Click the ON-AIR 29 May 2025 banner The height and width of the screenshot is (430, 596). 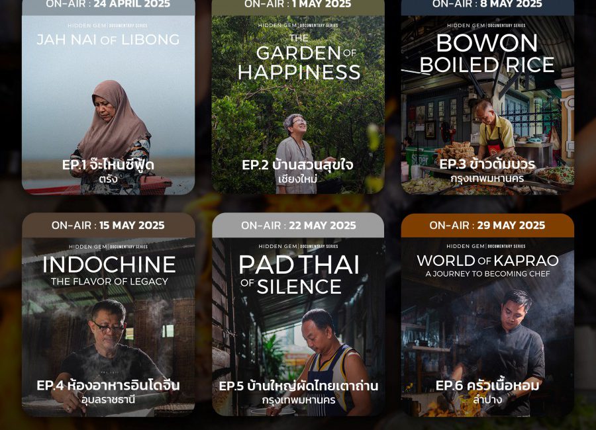pos(487,226)
